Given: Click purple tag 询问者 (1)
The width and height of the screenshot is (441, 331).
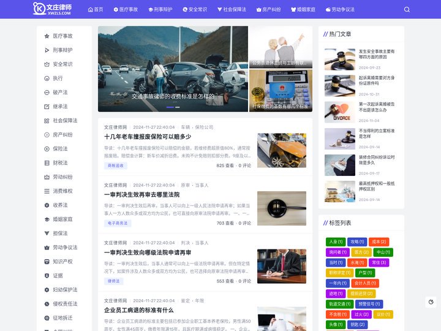Looking at the screenshot, I should [x=337, y=252].
